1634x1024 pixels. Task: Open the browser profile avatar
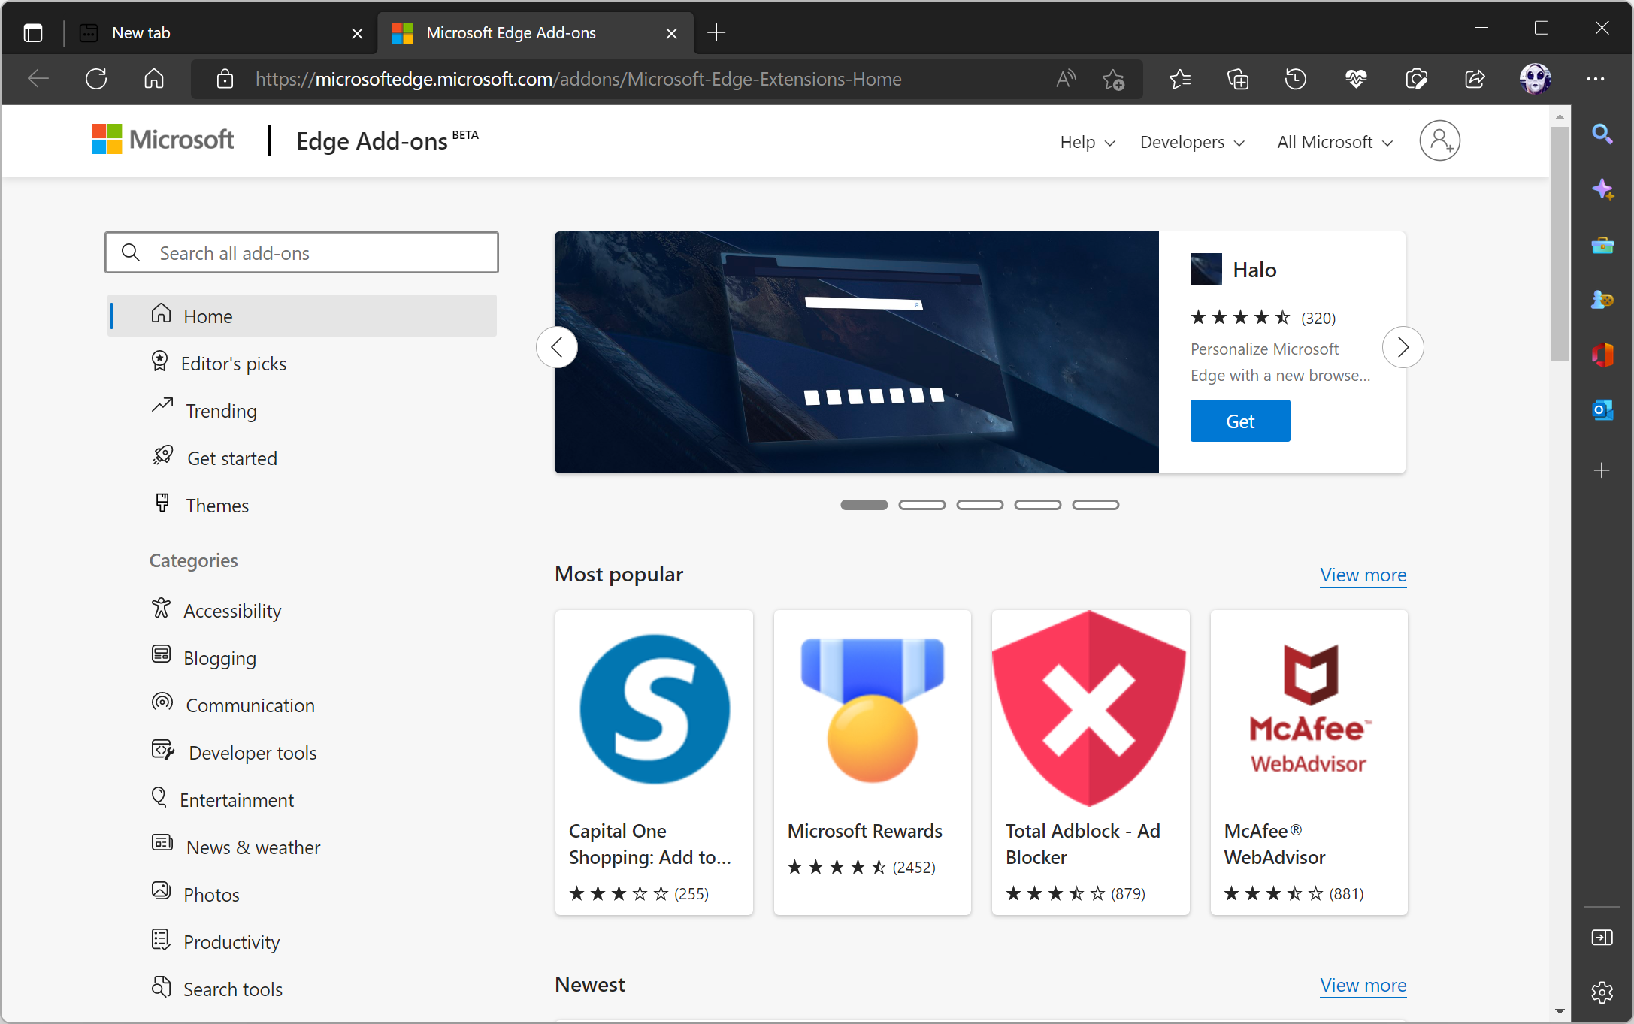click(1535, 79)
